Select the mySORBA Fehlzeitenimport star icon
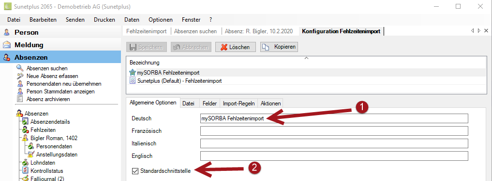The image size is (492, 181). point(133,73)
